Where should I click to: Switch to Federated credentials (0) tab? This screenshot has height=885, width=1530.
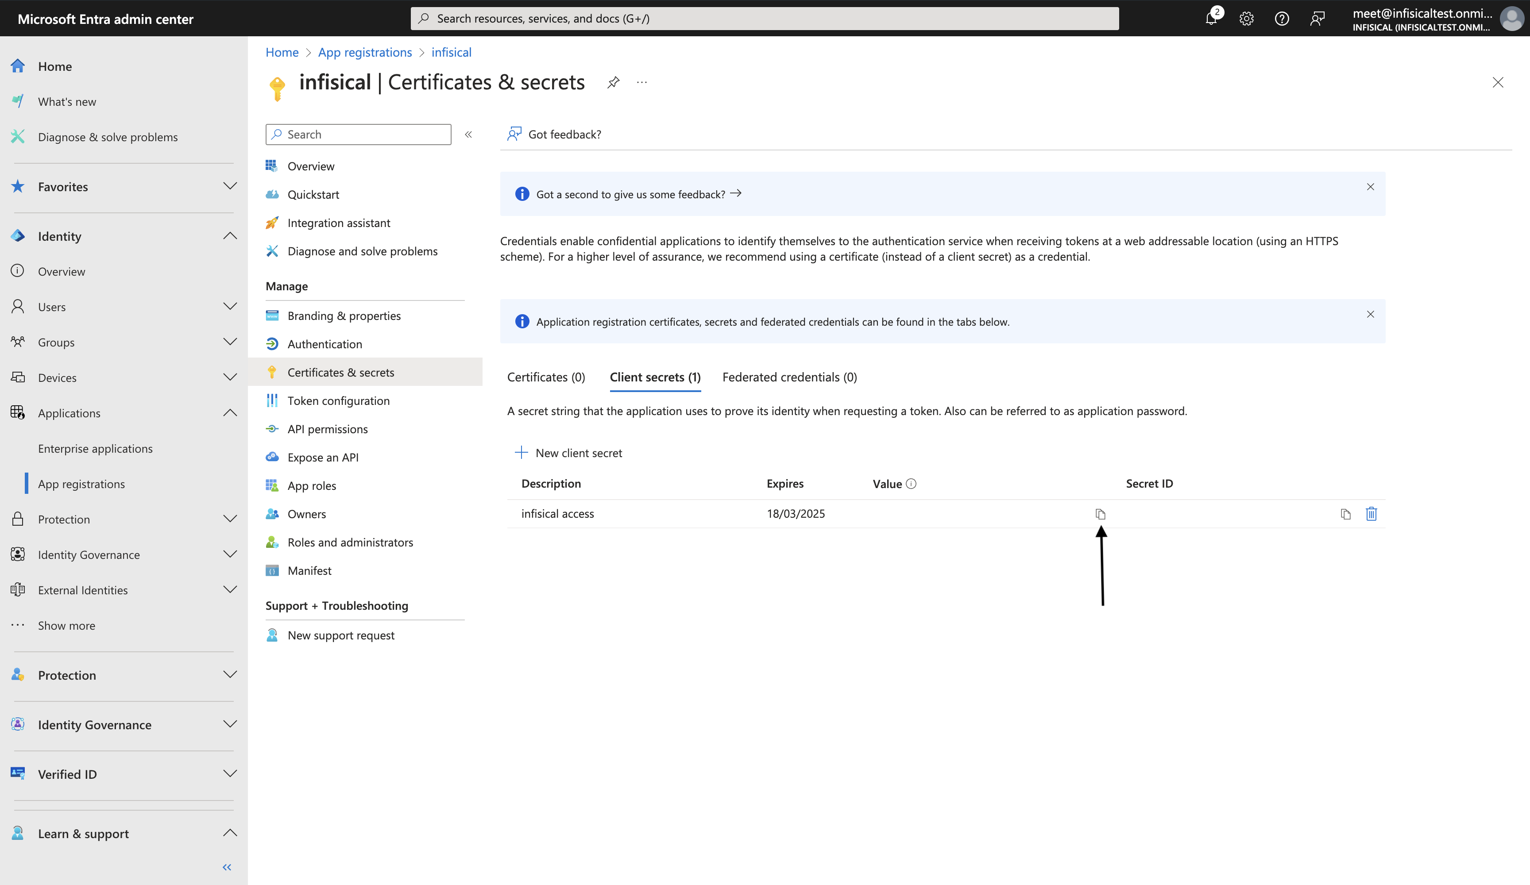[x=789, y=377]
